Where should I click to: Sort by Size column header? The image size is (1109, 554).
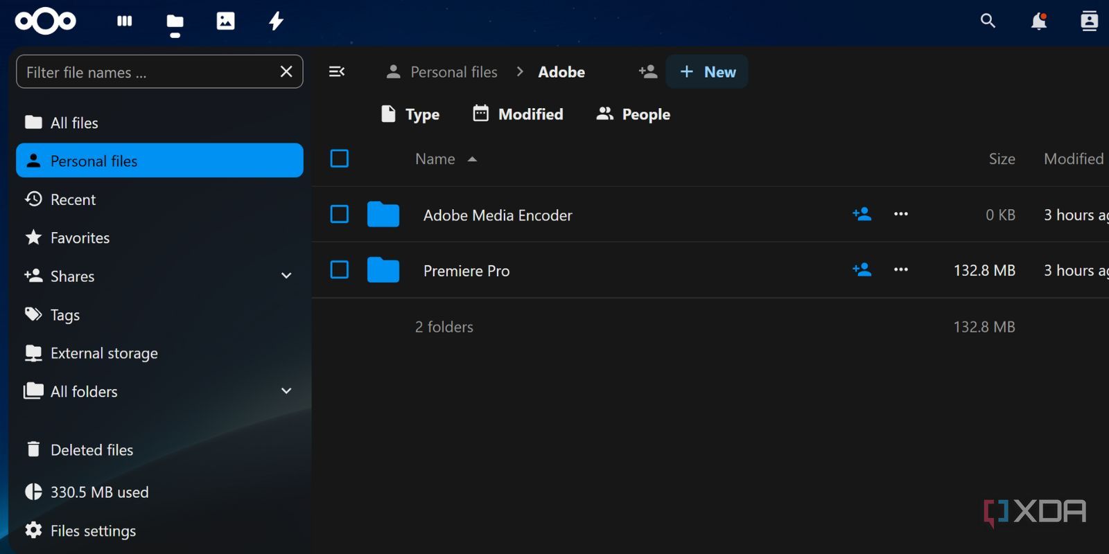coord(1002,159)
